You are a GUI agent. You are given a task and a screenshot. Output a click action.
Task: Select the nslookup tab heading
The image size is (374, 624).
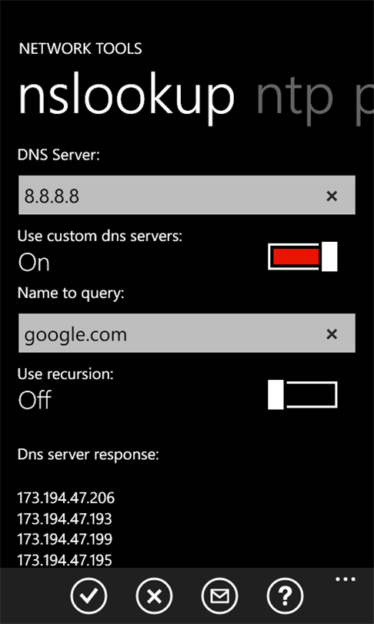tap(126, 99)
